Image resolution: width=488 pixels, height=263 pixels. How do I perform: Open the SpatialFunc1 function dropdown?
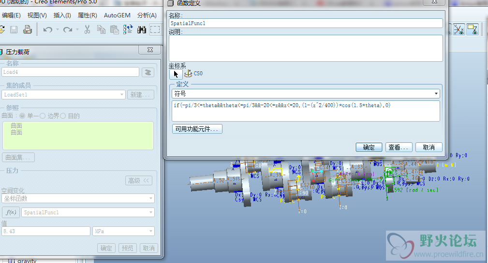[x=88, y=212]
